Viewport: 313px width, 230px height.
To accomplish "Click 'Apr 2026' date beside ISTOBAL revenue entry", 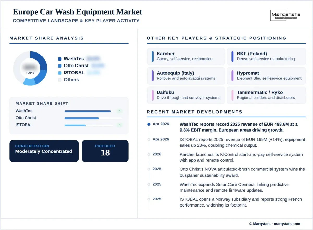I will 161,139.
